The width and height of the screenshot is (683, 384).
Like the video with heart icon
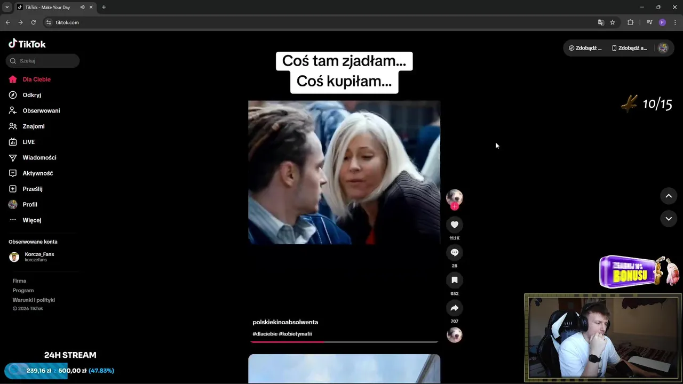coord(455,225)
